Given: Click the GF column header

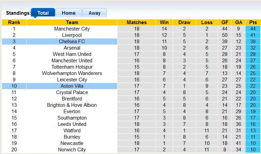Looking at the screenshot, I should [x=225, y=22].
